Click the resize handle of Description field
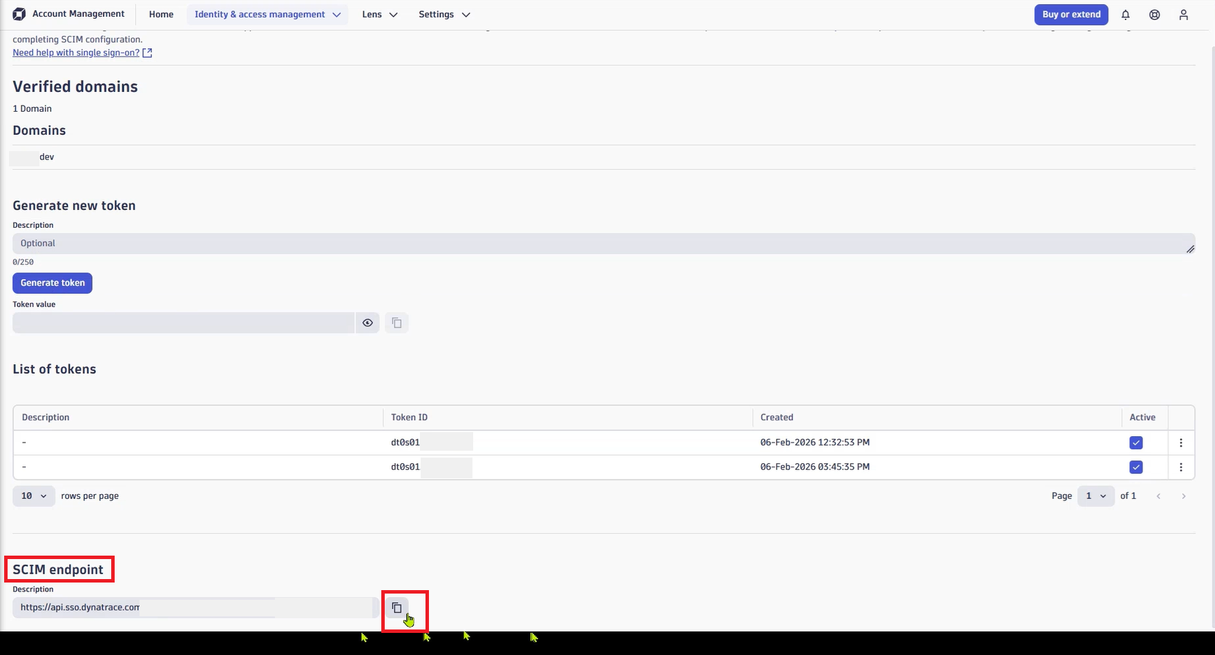1215x655 pixels. point(1190,249)
